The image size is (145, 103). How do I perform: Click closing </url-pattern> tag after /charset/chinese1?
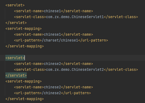click(93, 40)
